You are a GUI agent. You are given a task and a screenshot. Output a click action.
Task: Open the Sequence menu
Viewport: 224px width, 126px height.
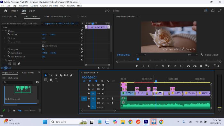[x=23, y=6]
